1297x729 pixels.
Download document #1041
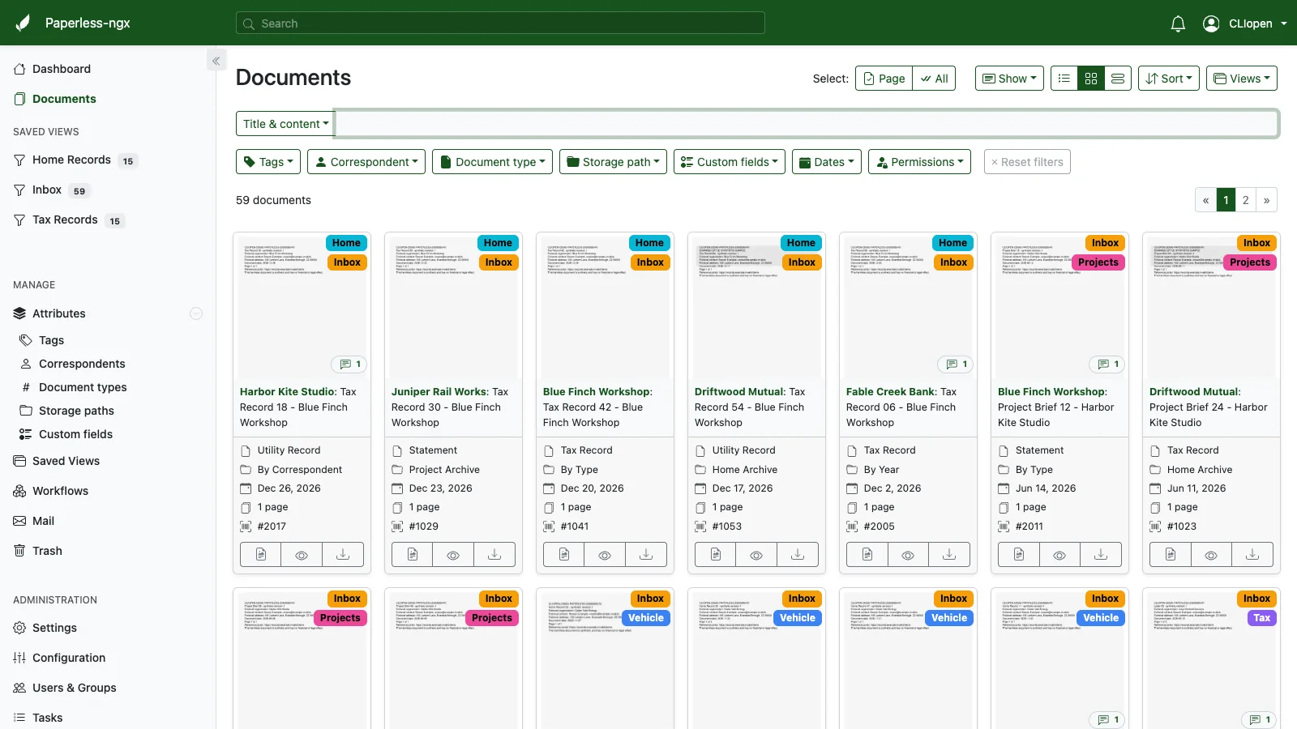[x=646, y=555]
